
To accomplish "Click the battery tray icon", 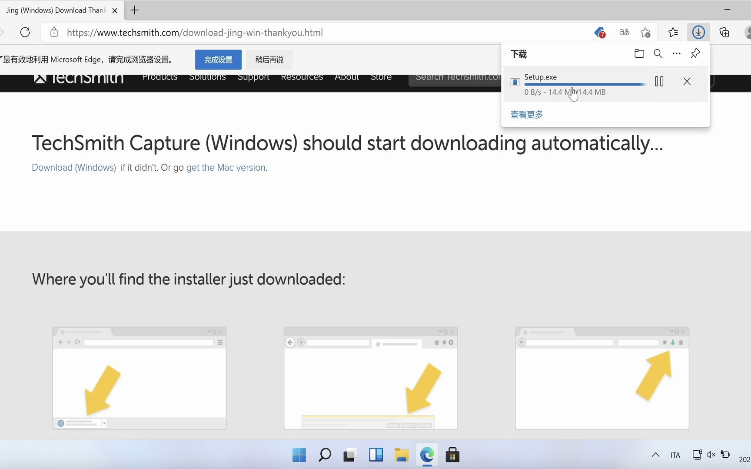I will click(x=725, y=454).
